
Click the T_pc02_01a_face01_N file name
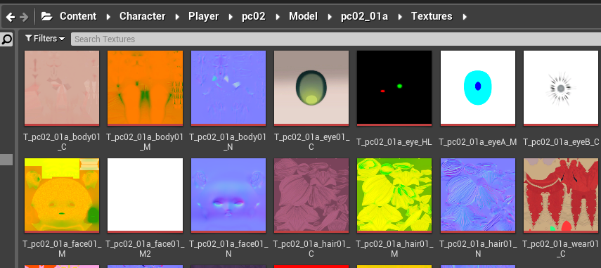(x=228, y=249)
